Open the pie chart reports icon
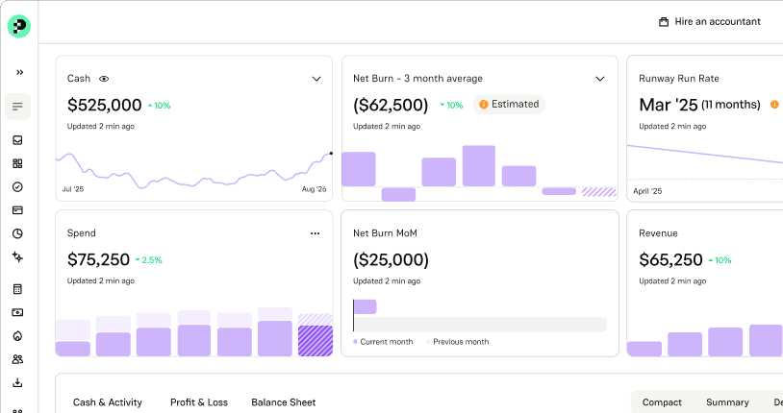The height and width of the screenshot is (413, 783). [17, 233]
